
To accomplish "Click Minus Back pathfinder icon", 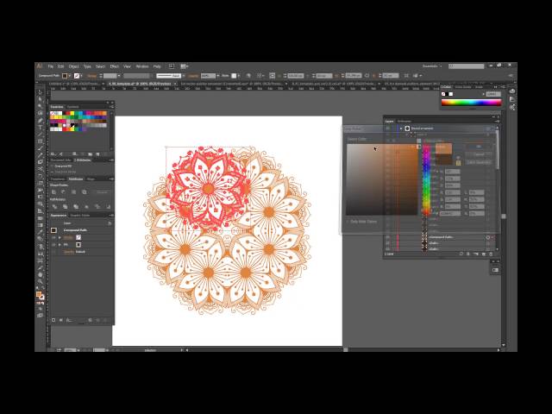I will pyautogui.click(x=109, y=207).
